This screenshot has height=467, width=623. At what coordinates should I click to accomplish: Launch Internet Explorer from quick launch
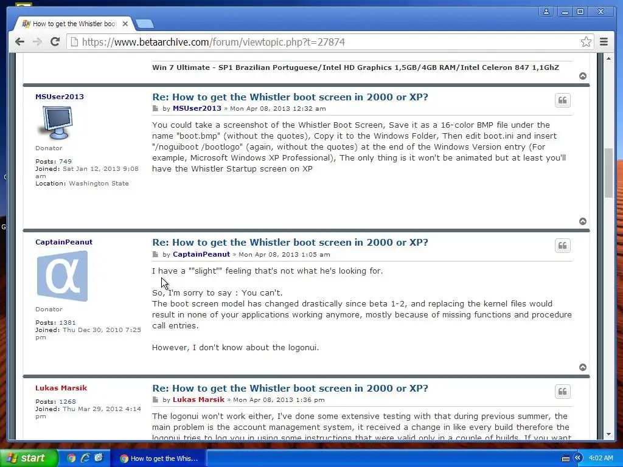pyautogui.click(x=85, y=458)
